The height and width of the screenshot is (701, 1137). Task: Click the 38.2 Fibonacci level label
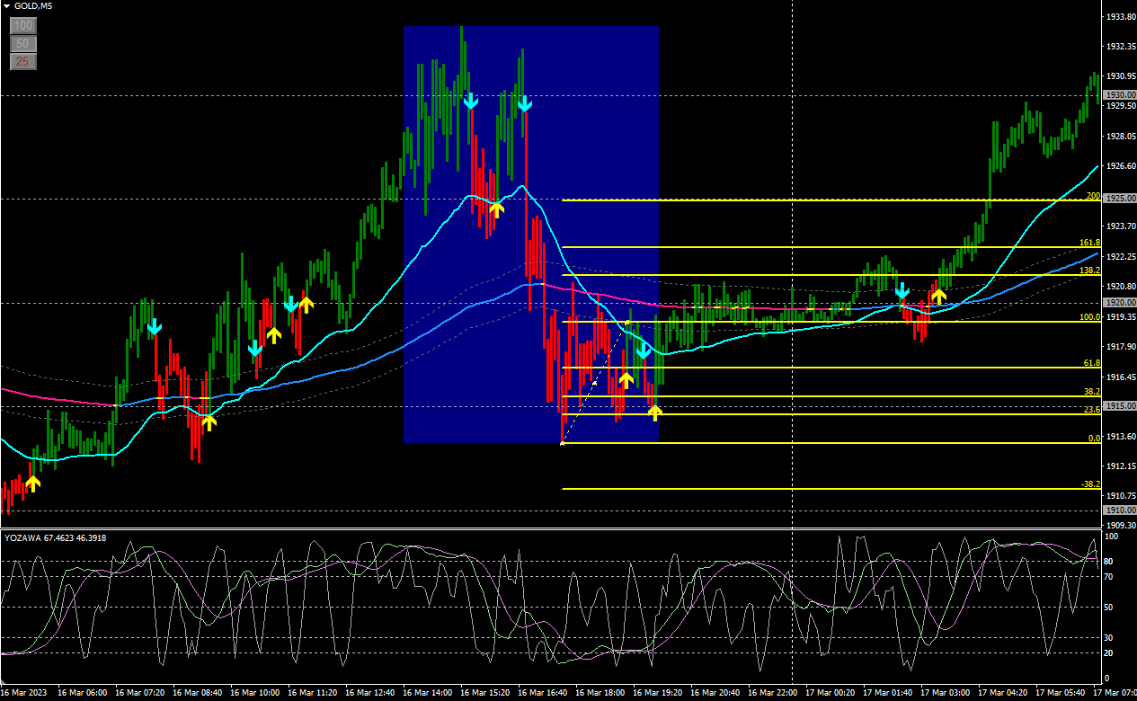pyautogui.click(x=1092, y=392)
